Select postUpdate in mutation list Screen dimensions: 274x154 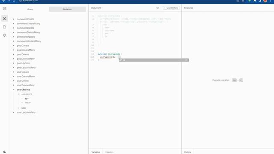[23, 63]
